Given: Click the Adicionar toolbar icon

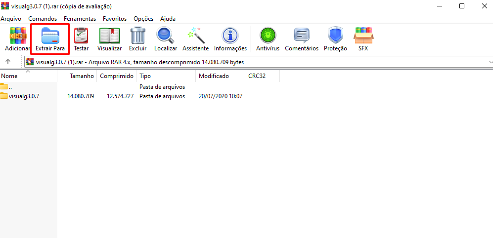Looking at the screenshot, I should pyautogui.click(x=17, y=35).
